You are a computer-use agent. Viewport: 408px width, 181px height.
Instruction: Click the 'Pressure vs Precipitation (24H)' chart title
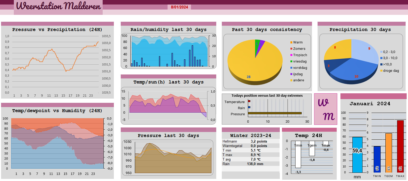[x=57, y=29]
